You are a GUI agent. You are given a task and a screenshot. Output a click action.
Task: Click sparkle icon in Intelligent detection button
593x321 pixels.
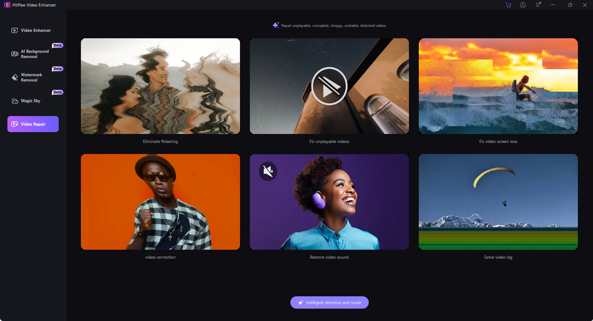(301, 302)
